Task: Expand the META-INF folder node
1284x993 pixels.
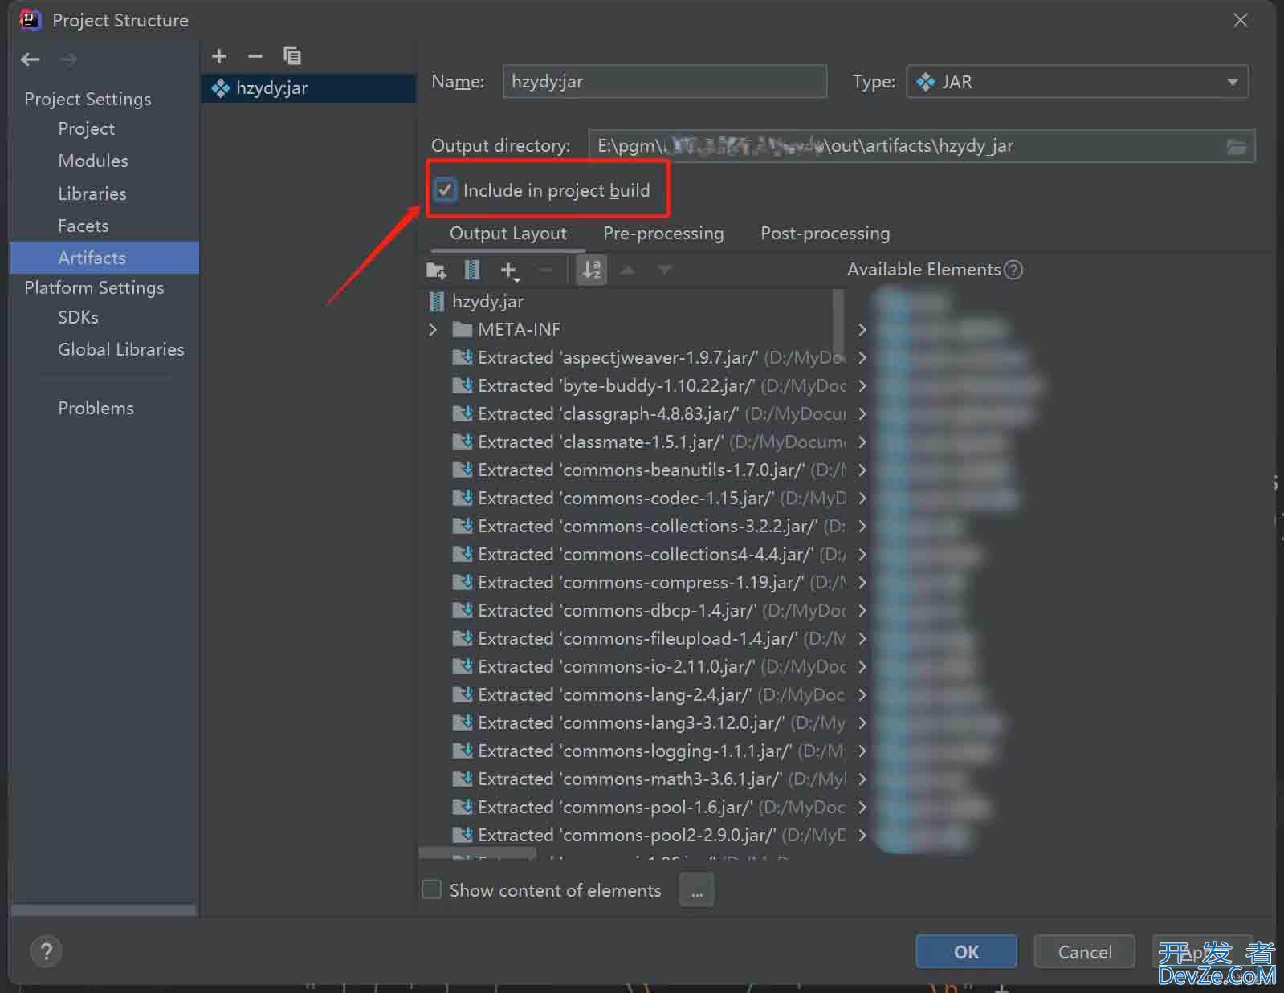Action: [x=434, y=330]
